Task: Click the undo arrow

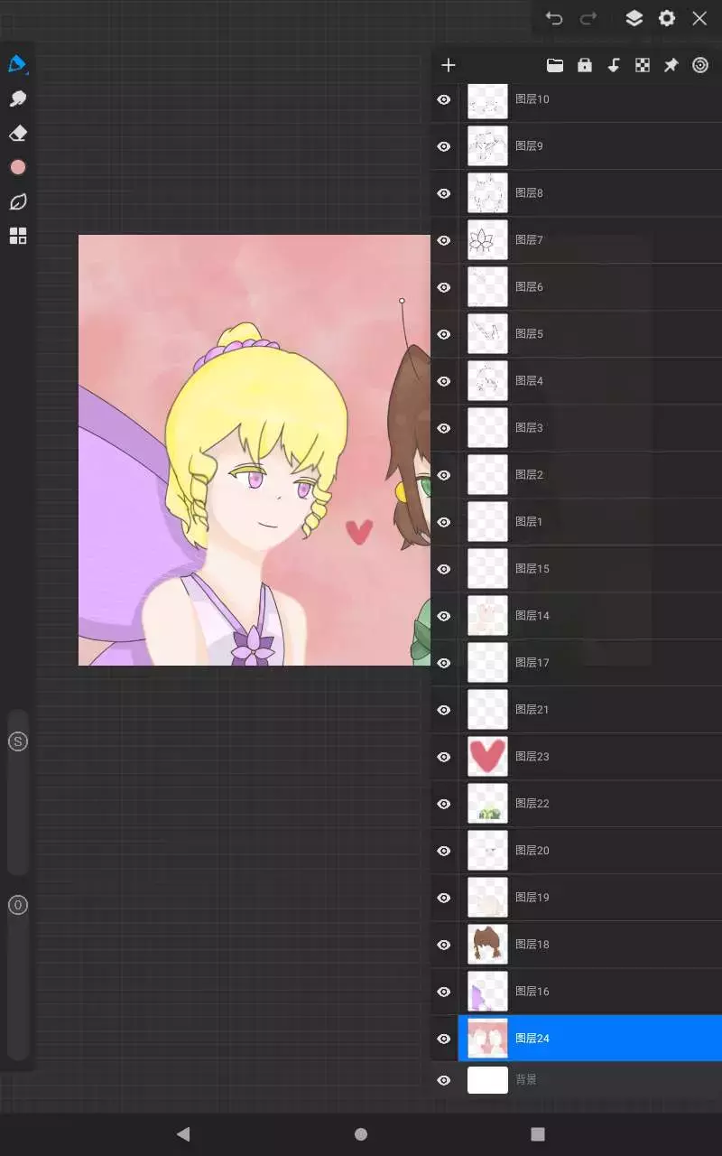Action: click(x=554, y=18)
